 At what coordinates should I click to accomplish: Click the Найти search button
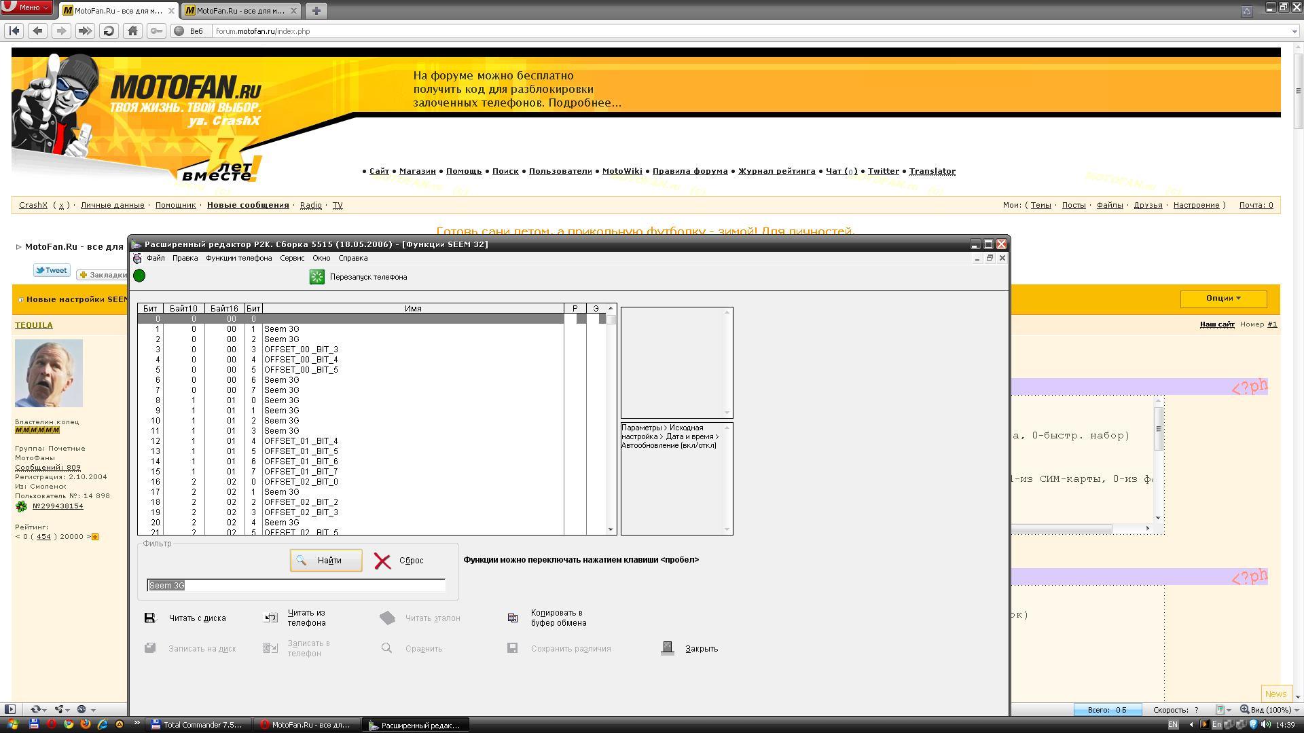tap(326, 561)
